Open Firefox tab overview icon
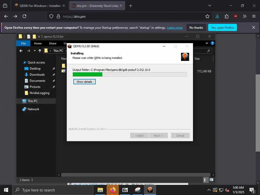The width and height of the screenshot is (260, 195). [x=5, y=6]
